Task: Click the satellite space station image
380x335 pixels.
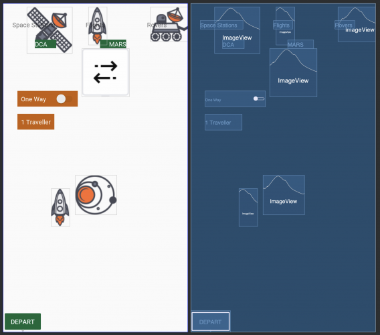Action: click(50, 30)
